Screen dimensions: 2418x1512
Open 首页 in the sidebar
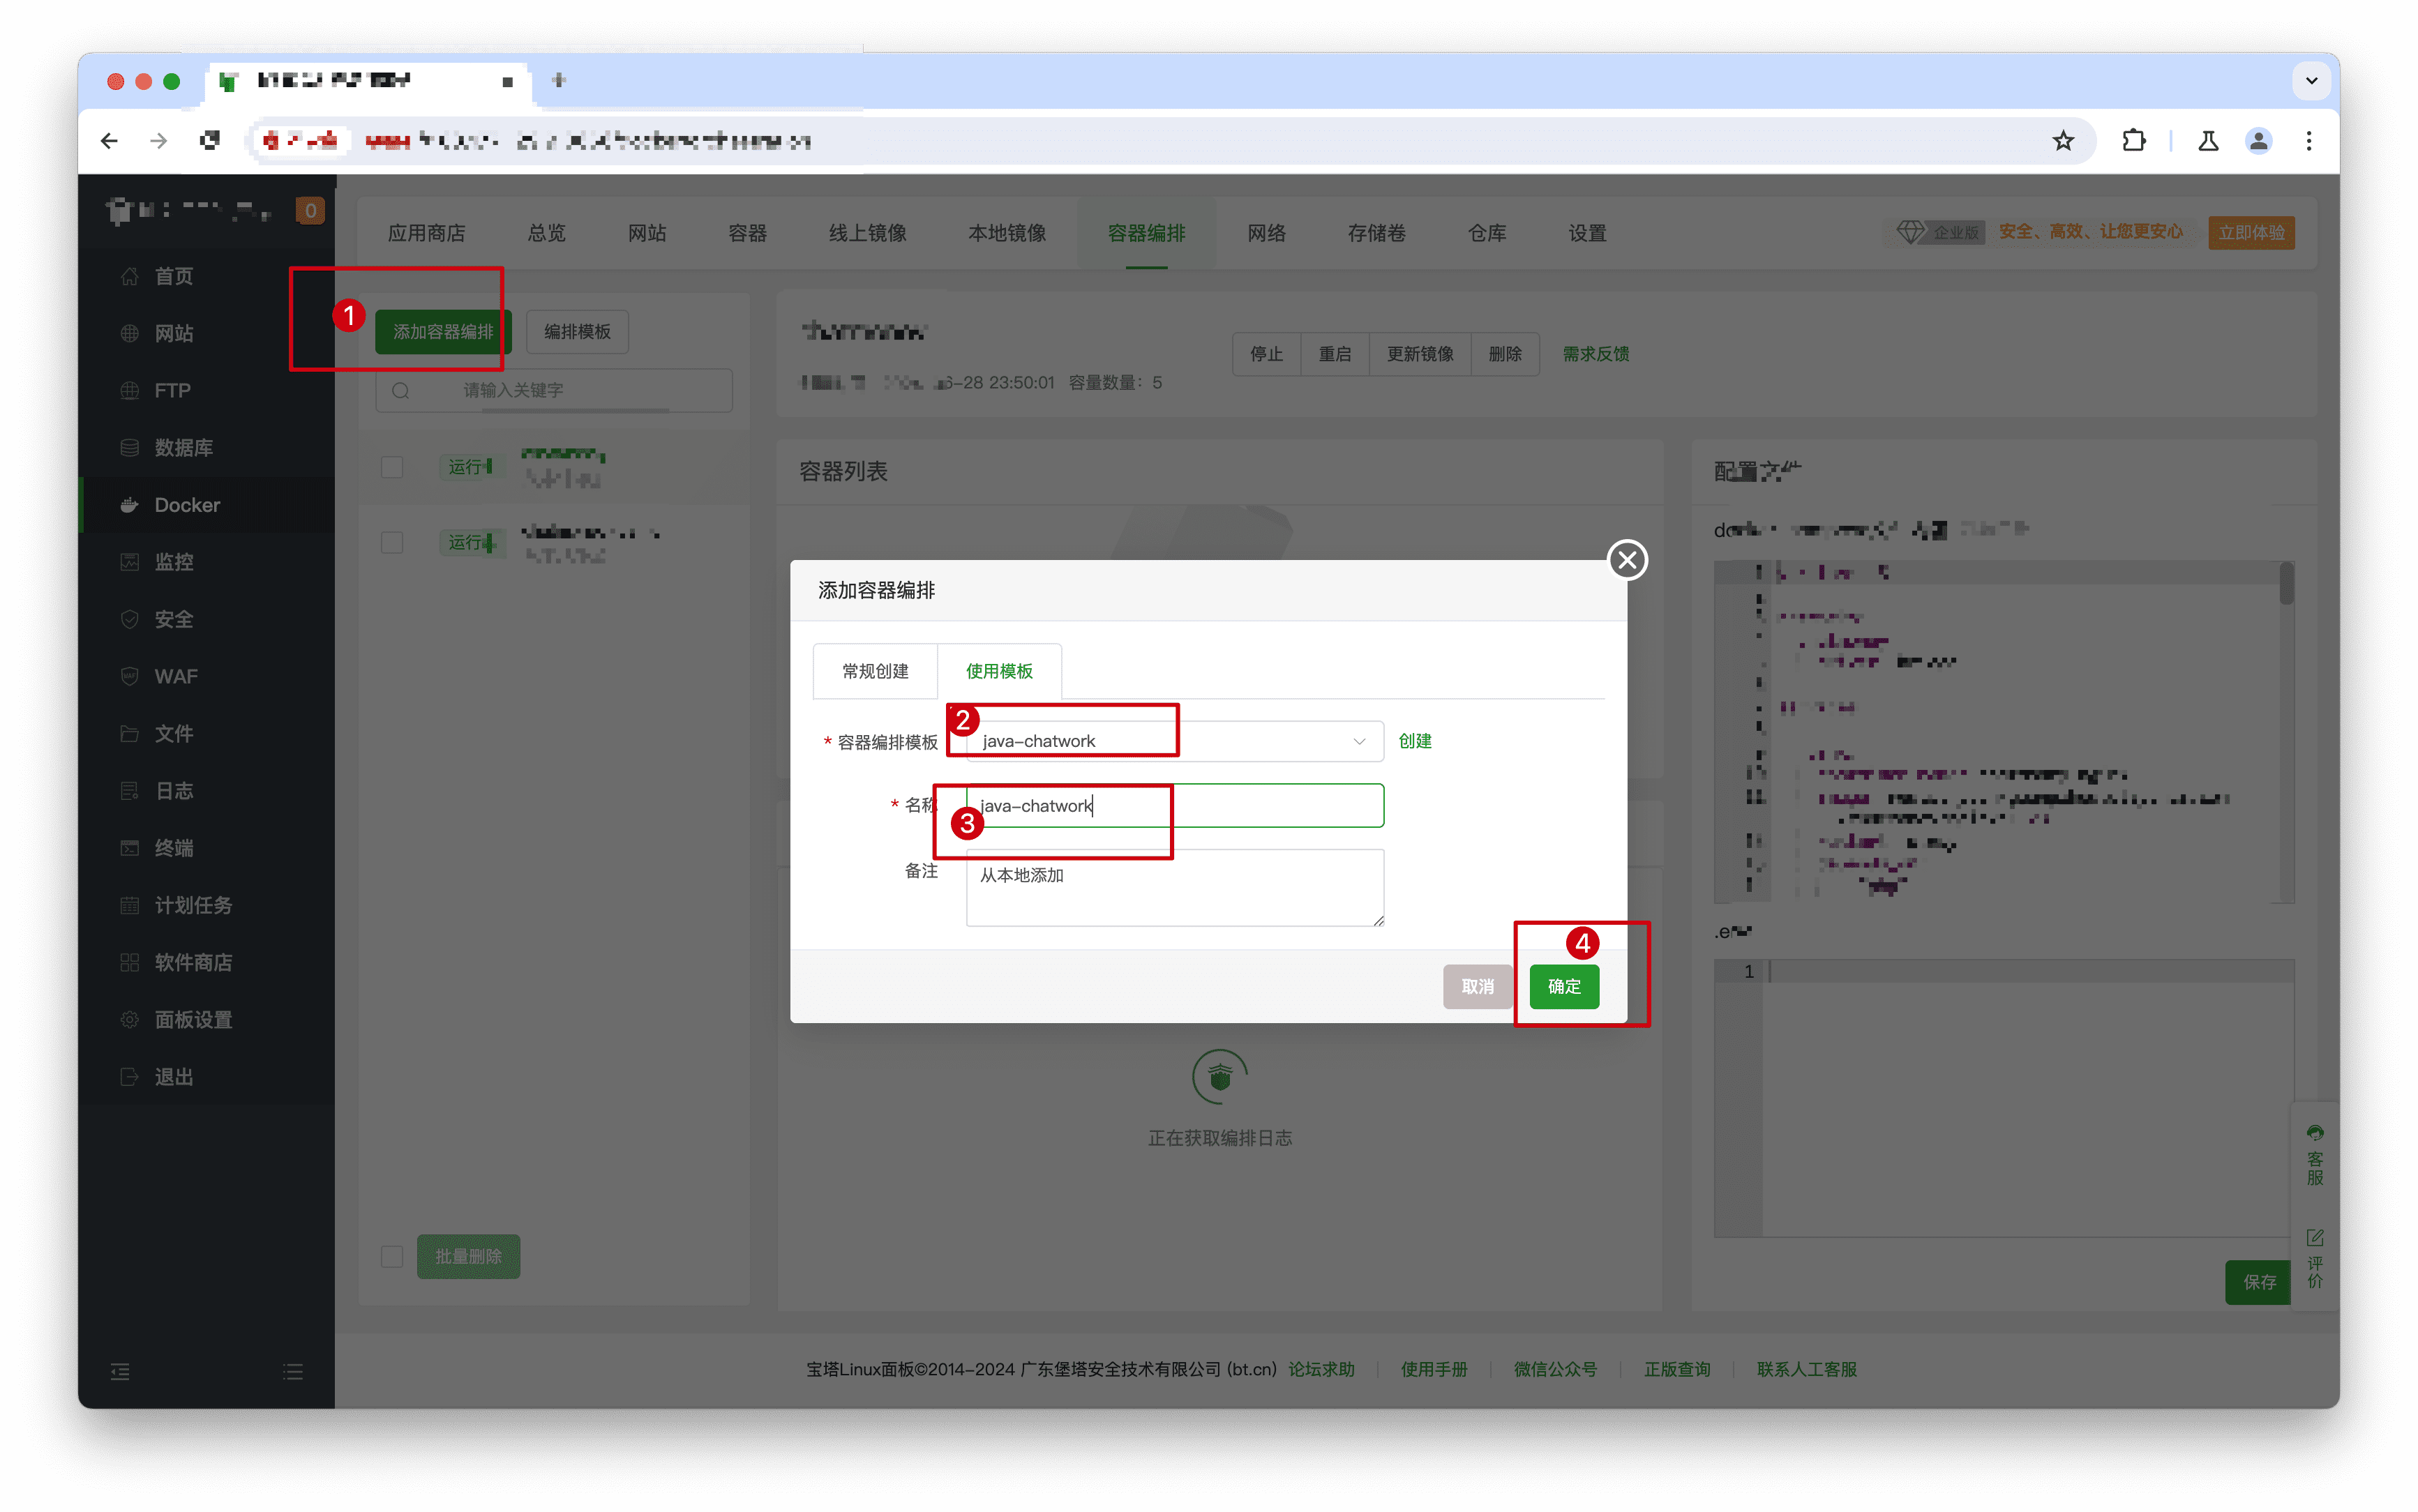point(207,276)
